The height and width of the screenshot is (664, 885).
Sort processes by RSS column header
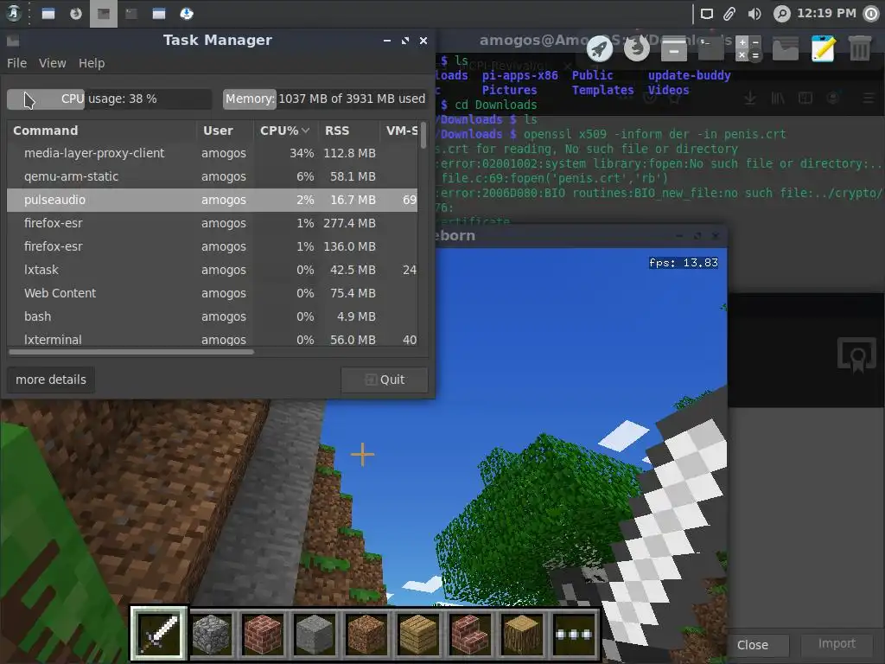click(349, 131)
